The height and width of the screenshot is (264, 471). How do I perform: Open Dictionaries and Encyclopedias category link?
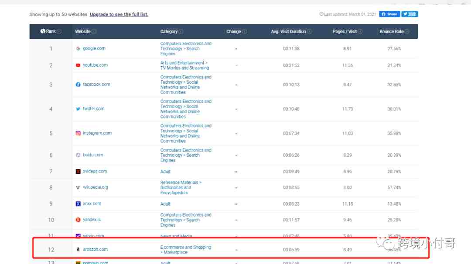[181, 187]
